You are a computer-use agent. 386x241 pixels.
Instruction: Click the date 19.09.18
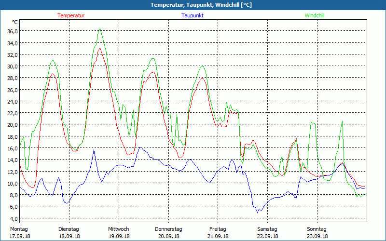pos(119,236)
